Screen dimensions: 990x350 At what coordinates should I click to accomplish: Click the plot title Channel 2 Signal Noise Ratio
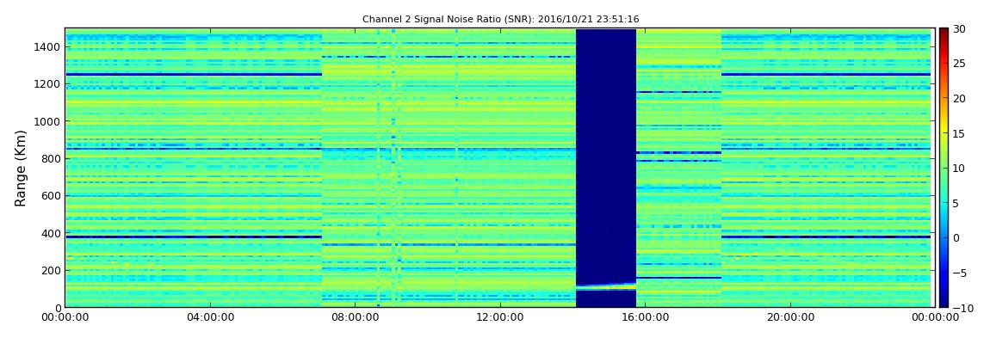click(501, 20)
